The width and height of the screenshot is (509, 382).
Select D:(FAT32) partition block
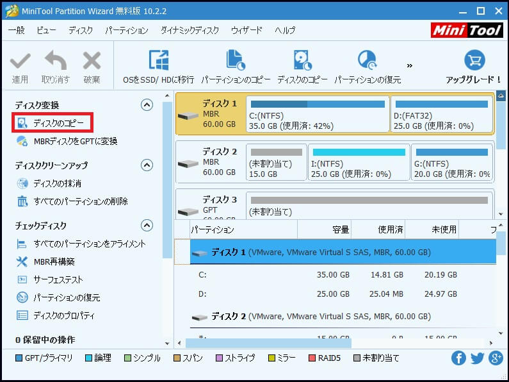442,113
